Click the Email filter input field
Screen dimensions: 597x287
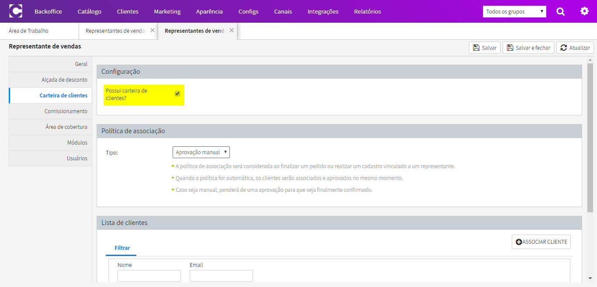221,276
